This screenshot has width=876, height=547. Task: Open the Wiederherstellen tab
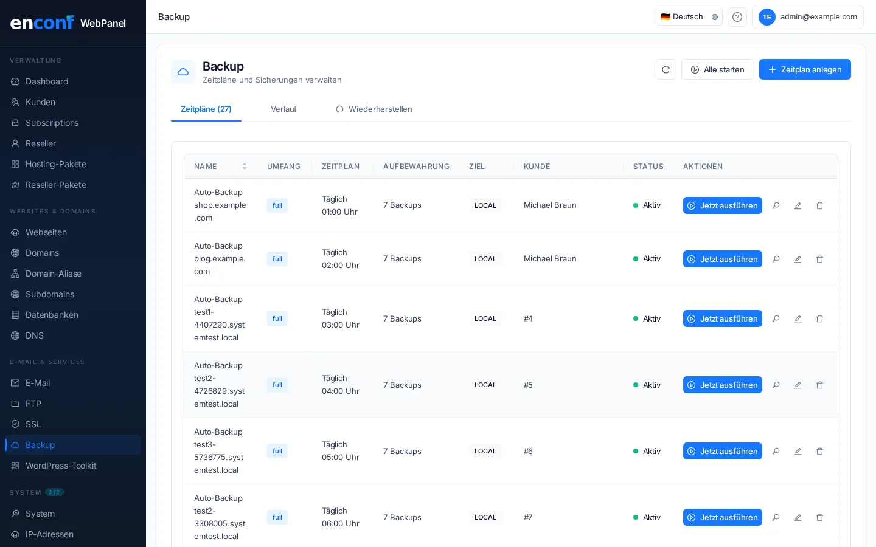(374, 109)
